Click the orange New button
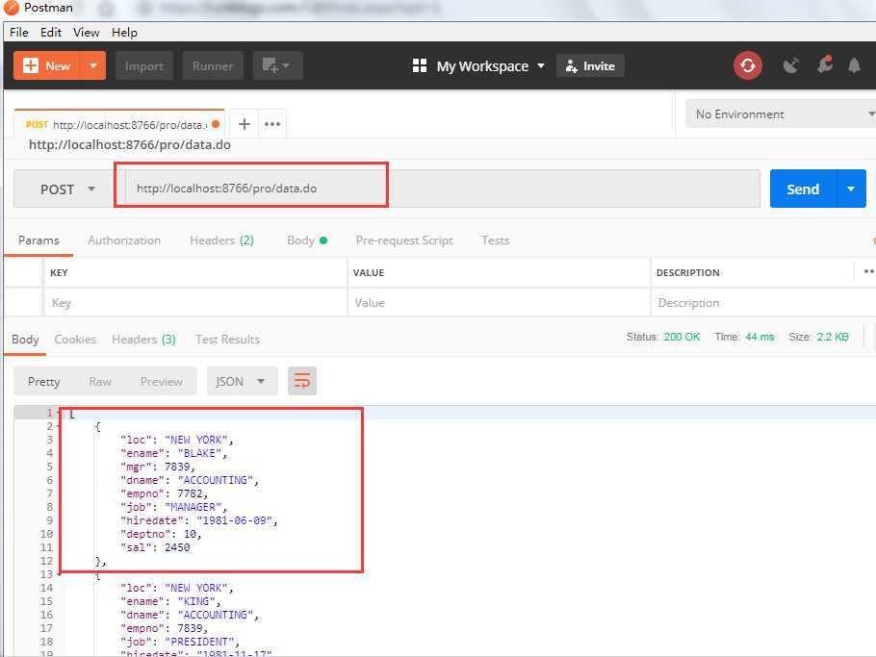Viewport: 876px width, 657px height. [x=47, y=65]
